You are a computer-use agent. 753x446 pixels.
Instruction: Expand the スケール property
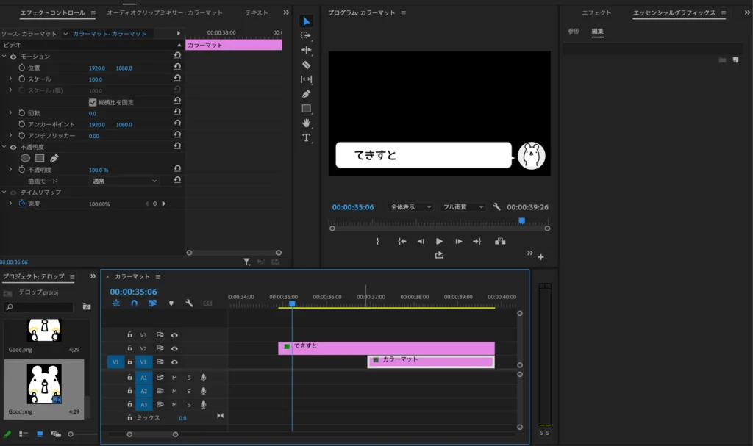pos(10,79)
